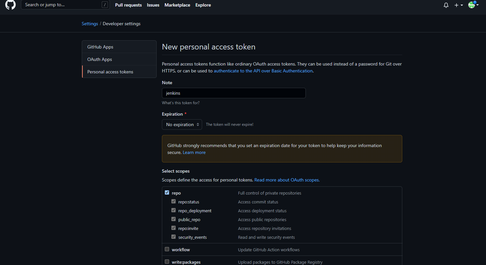Toggle the repo:status checkbox
Image resolution: width=486 pixels, height=265 pixels.
pyautogui.click(x=174, y=201)
